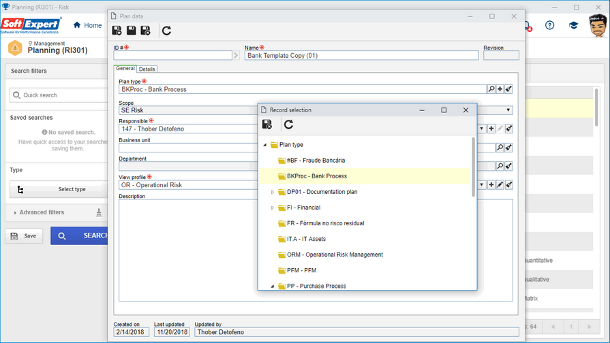Select BKProc - Bank Process in tree
This screenshot has height=343, width=610.
pos(317,176)
